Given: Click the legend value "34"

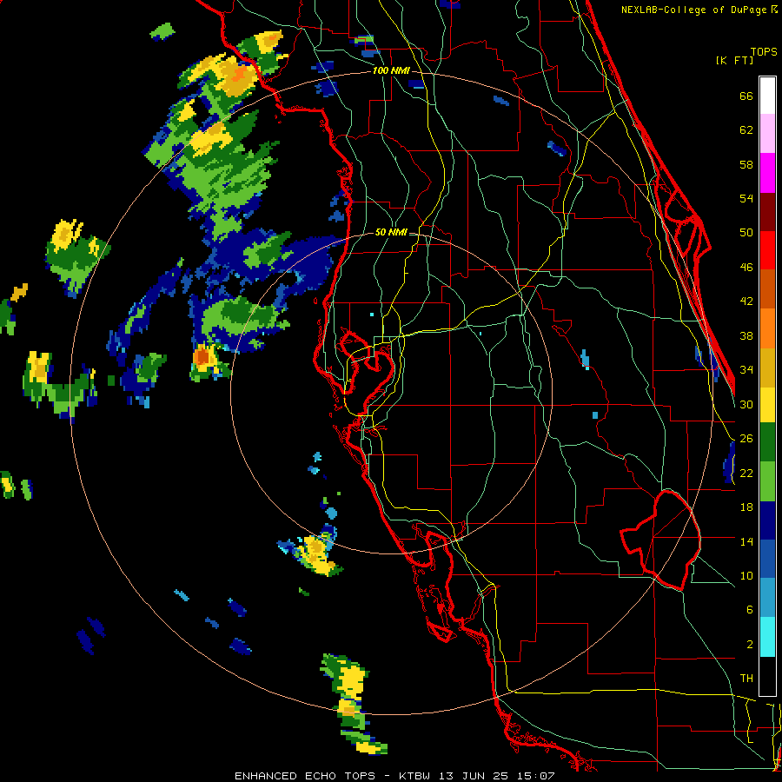Looking at the screenshot, I should tap(746, 370).
